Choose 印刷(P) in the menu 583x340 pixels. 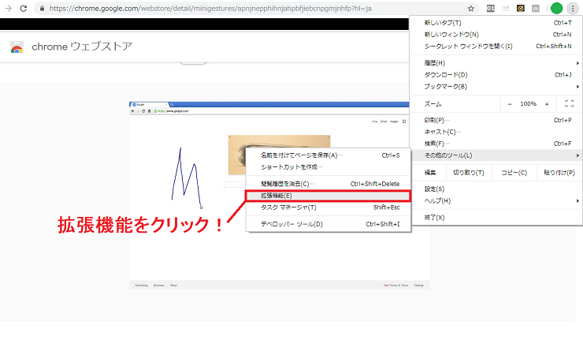pyautogui.click(x=496, y=120)
